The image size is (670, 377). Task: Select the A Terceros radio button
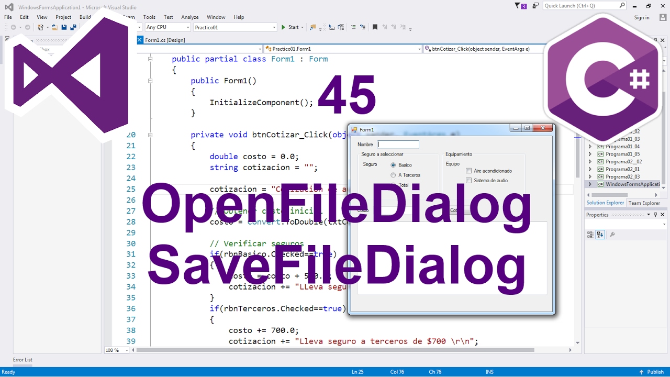[393, 175]
